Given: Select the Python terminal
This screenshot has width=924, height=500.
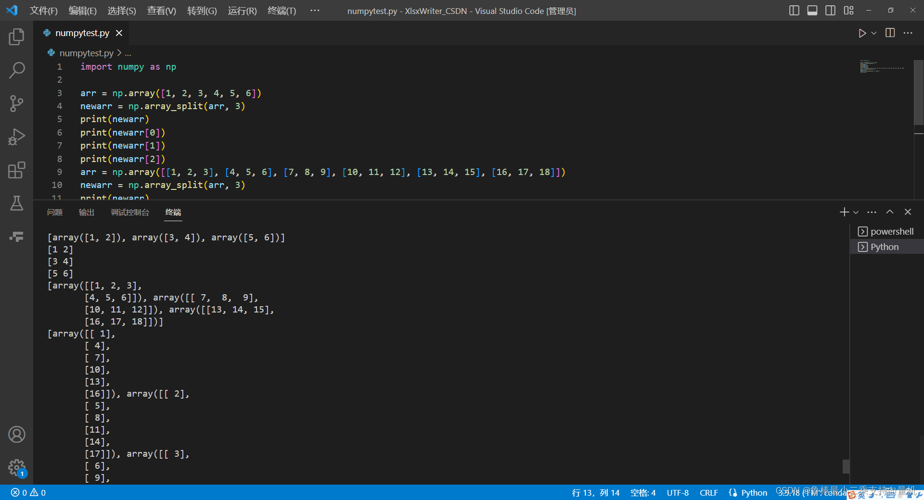Looking at the screenshot, I should click(886, 247).
